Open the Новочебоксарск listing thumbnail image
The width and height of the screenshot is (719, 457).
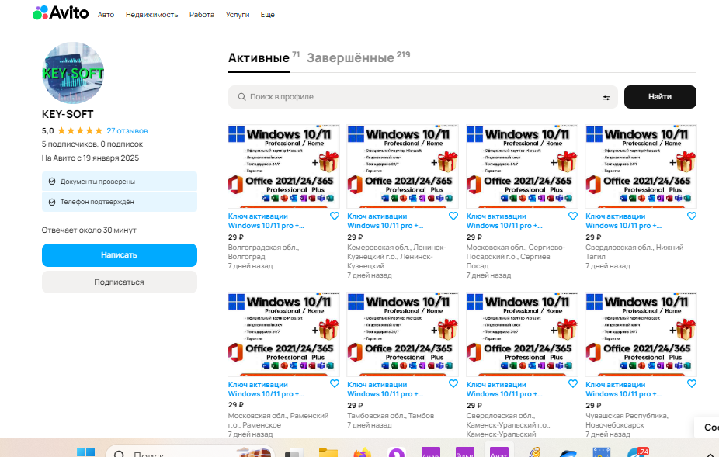coord(641,334)
